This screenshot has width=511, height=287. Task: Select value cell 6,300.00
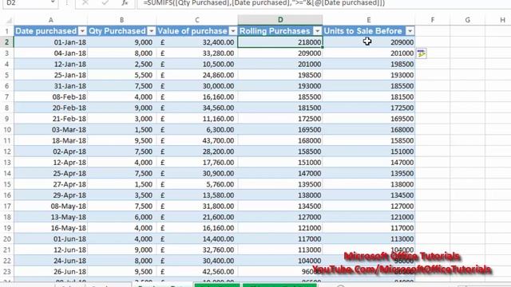[197, 129]
